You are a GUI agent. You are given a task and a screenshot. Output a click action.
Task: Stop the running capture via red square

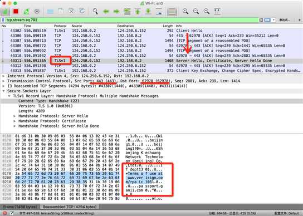[x=16, y=11]
